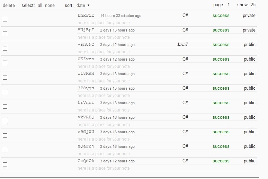Open the CmQdOk code link
Screen dimensions: 268x179
[86, 161]
